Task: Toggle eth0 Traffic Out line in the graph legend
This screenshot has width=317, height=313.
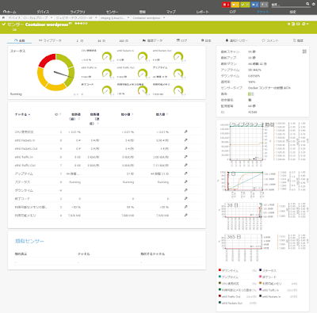Action: (x=229, y=296)
